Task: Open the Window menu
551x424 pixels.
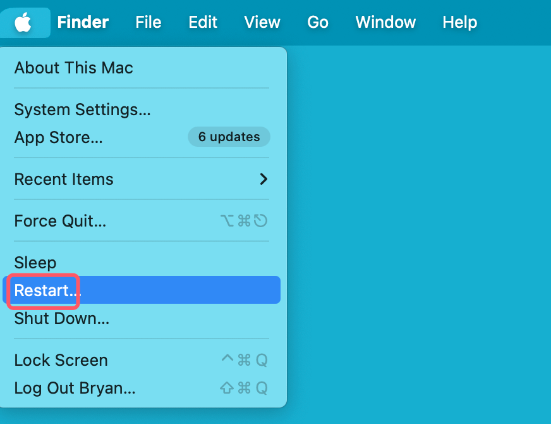Action: 385,22
